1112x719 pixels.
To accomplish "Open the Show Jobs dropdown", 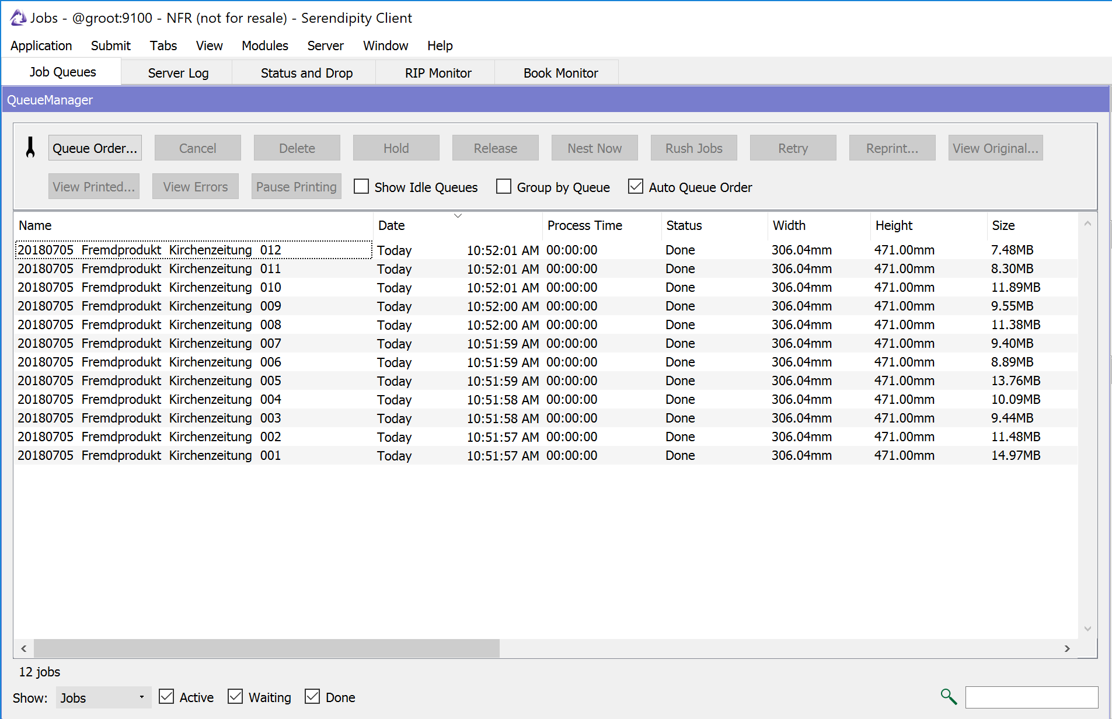I will pyautogui.click(x=103, y=697).
